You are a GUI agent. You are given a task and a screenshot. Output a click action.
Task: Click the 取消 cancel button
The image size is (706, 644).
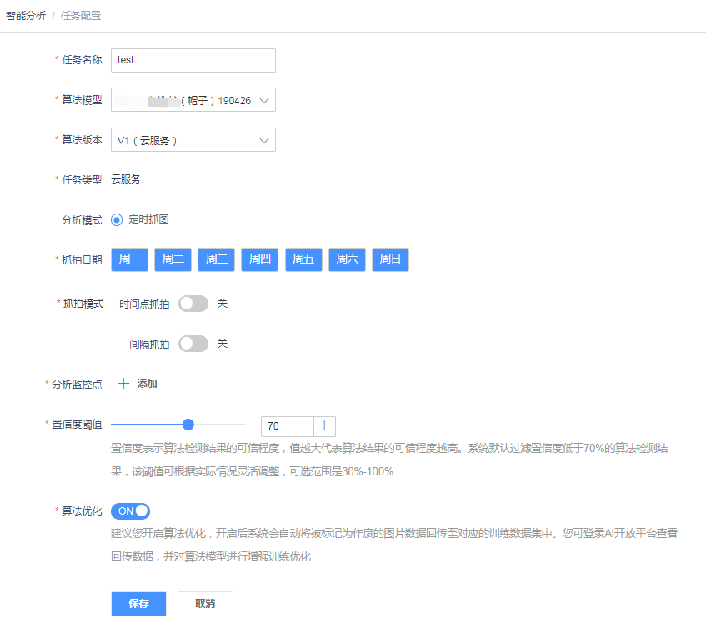(205, 603)
